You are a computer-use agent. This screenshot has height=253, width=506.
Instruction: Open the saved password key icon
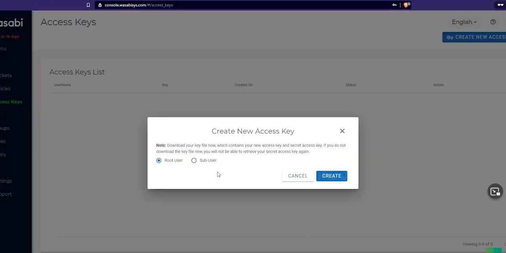(x=394, y=5)
